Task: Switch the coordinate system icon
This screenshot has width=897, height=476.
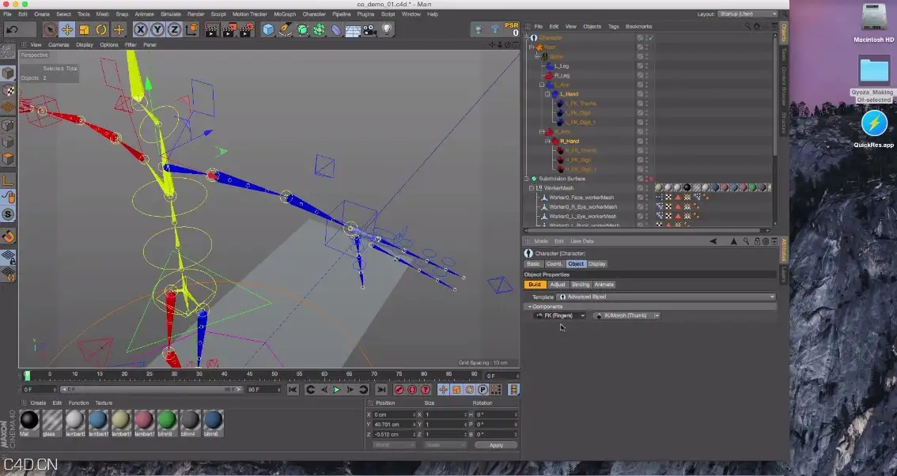Action: 191,29
